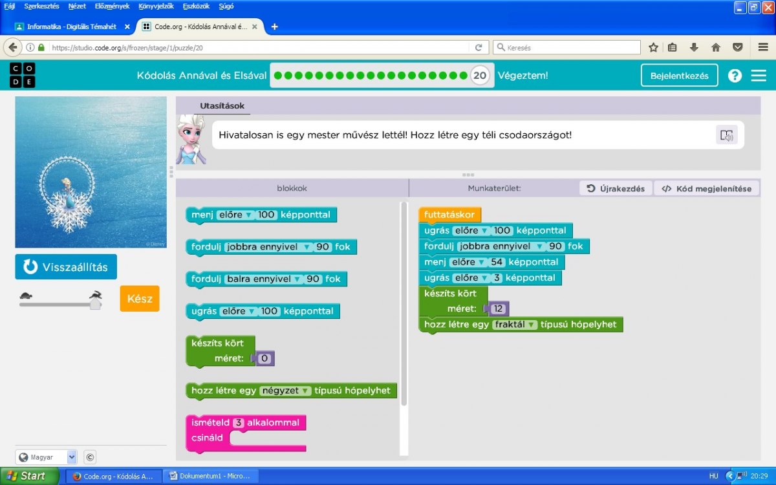Viewport: 776px width, 485px height.
Task: Switch to Dokumentum1 - Microsoft Word taskbar item
Action: tap(210, 476)
